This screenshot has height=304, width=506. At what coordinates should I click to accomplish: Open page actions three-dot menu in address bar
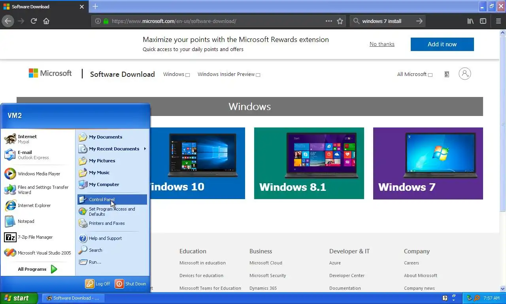click(329, 21)
